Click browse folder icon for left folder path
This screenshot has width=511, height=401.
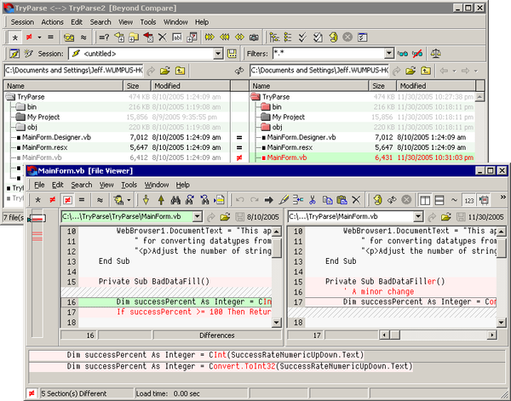click(165, 71)
